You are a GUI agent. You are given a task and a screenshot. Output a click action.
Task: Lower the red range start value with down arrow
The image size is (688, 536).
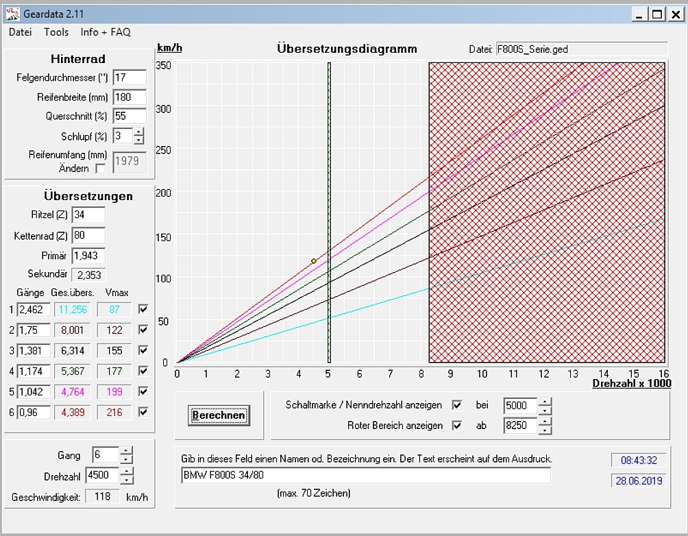pyautogui.click(x=545, y=430)
